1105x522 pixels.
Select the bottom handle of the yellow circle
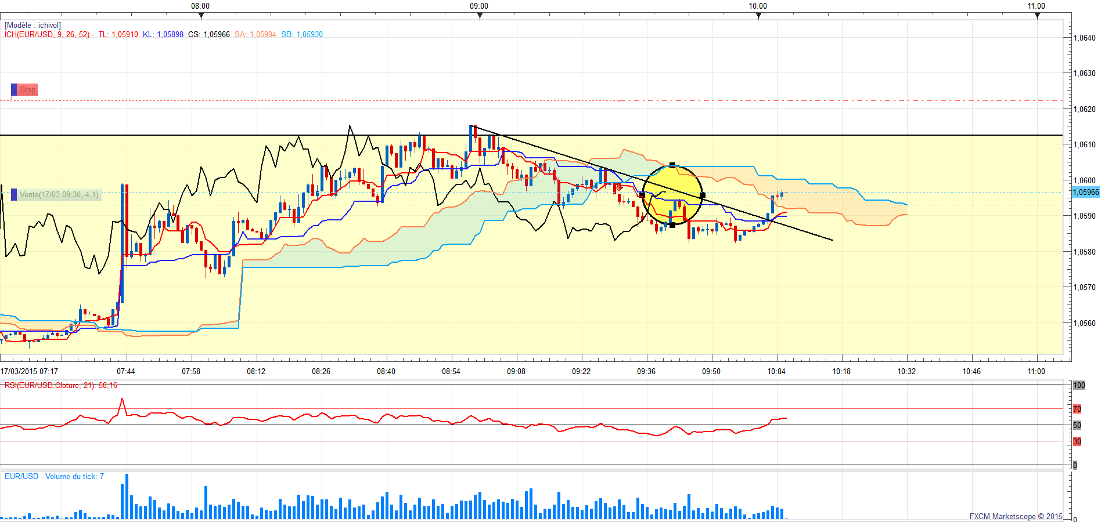pos(672,224)
